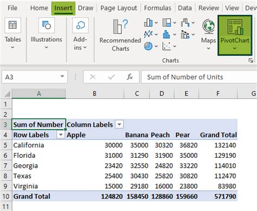
Task: Select the Virginia row label
Action: (38, 186)
